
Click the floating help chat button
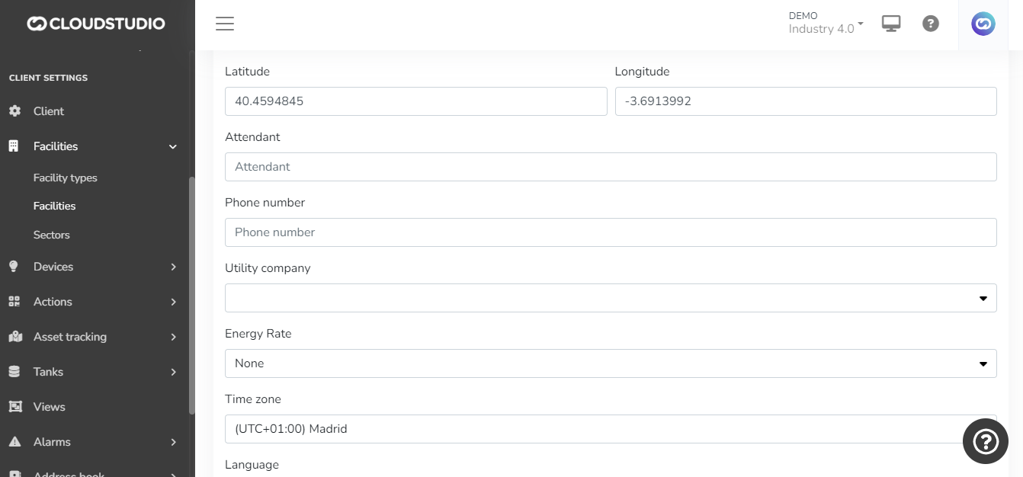coord(985,441)
